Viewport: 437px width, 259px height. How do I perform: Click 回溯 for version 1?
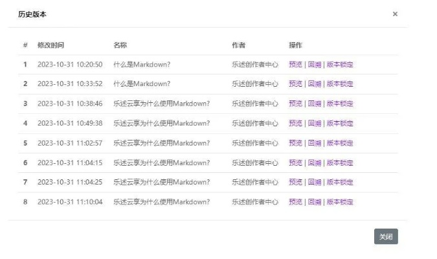[314, 65]
